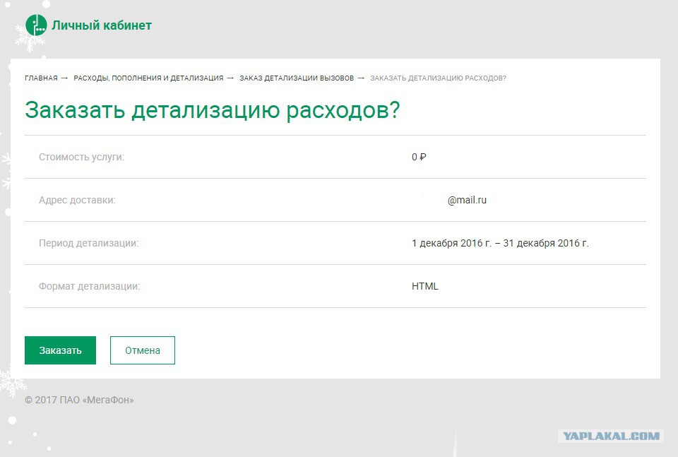Image resolution: width=678 pixels, height=457 pixels.
Task: Select ЗАКАЗАТЬ ДЕТАЛИЗАЦИЮ РАСХОДОВ? breadcrumb text
Action: click(438, 78)
